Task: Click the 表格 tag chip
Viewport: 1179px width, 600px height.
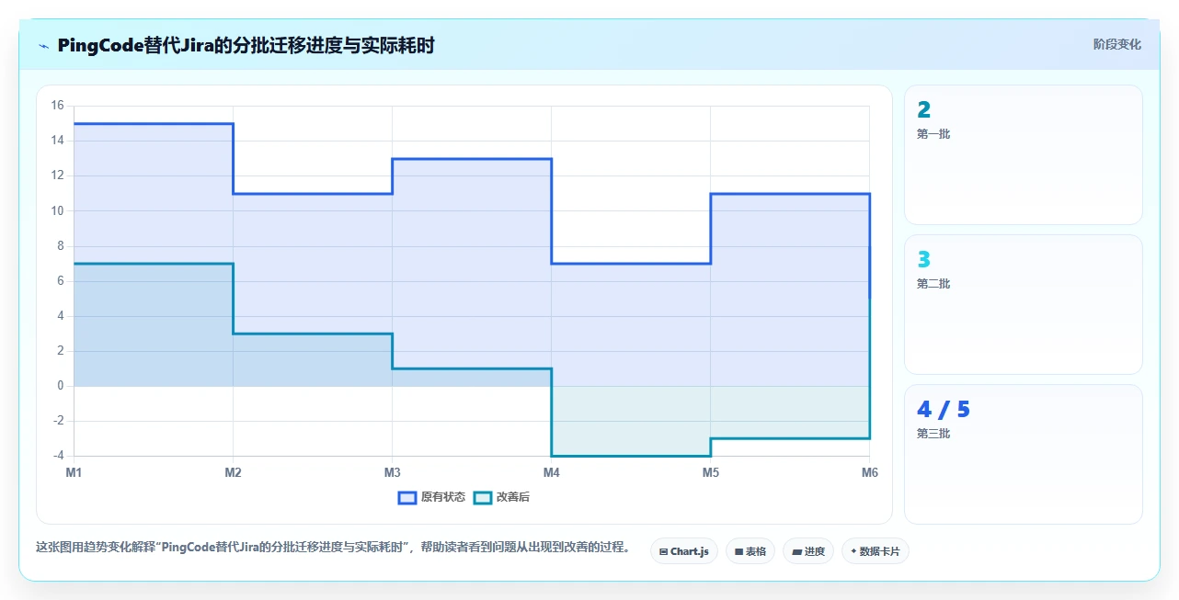Action: [x=750, y=551]
